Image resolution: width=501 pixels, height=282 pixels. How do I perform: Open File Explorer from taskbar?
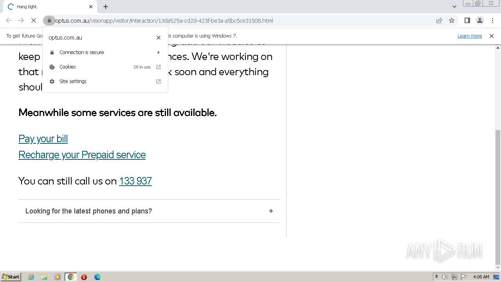(44, 277)
